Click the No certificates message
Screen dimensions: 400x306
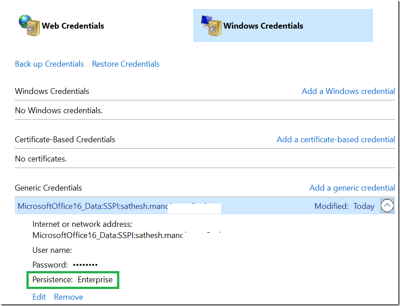[41, 159]
